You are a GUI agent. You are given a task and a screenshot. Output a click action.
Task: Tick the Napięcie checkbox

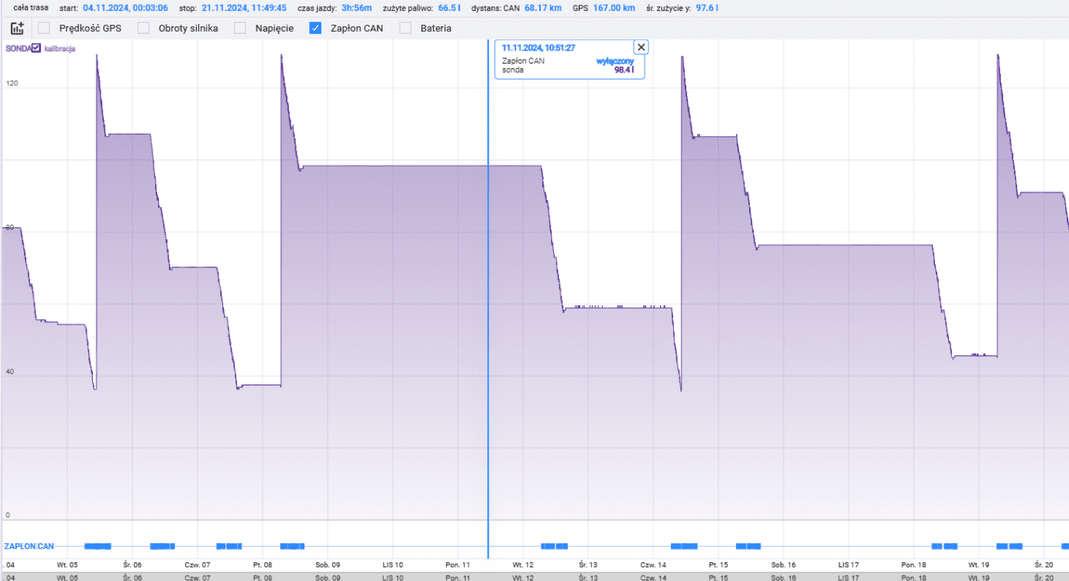(x=240, y=28)
